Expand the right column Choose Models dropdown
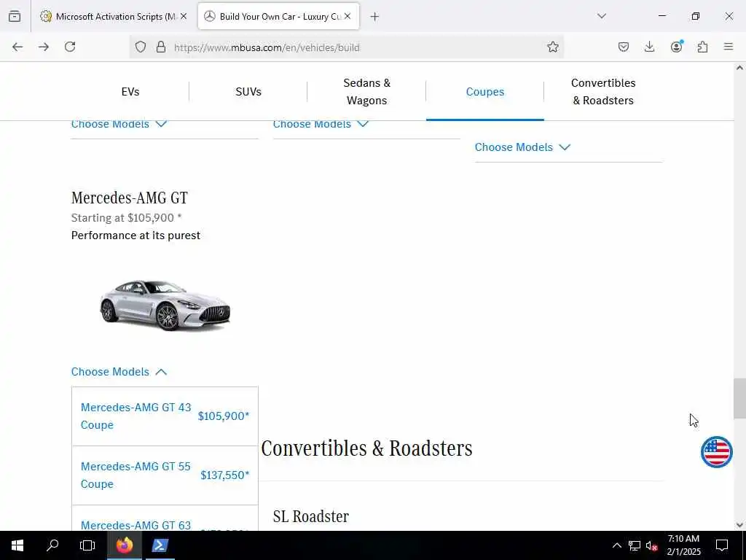Image resolution: width=746 pixels, height=560 pixels. [x=522, y=147]
